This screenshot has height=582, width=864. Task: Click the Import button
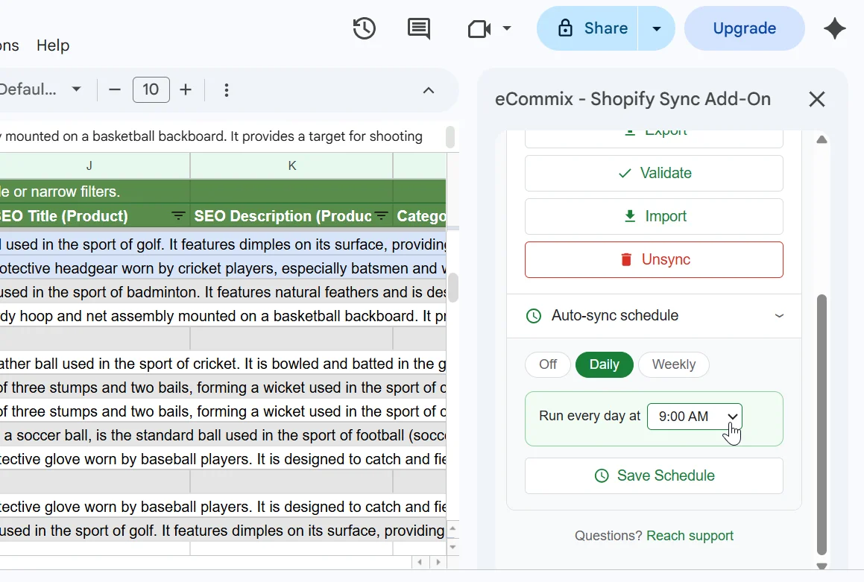click(x=654, y=216)
